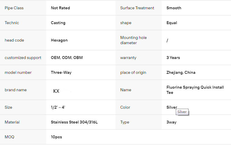Viewport: 231px width, 145px height.
Task: Click the '3way' type value
Action: point(171,122)
